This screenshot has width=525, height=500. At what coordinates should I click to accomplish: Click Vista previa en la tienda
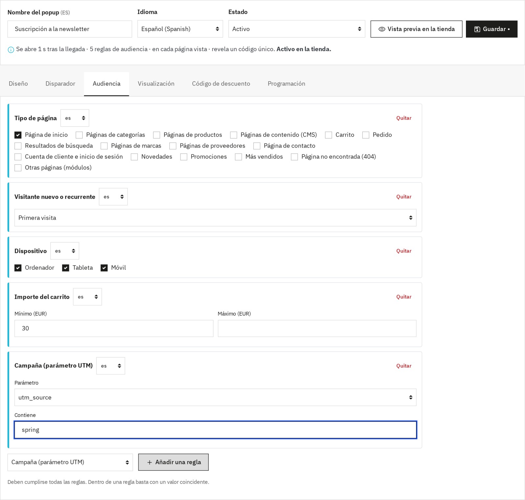pos(416,29)
